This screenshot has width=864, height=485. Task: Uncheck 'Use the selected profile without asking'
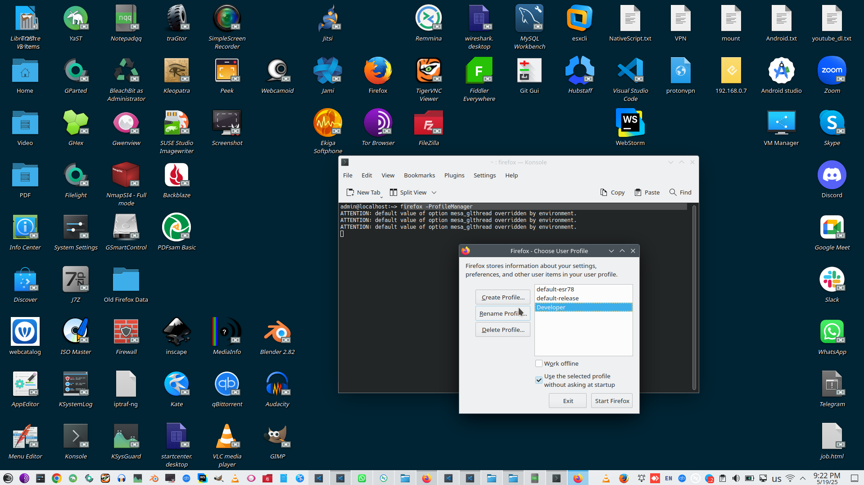pos(539,380)
